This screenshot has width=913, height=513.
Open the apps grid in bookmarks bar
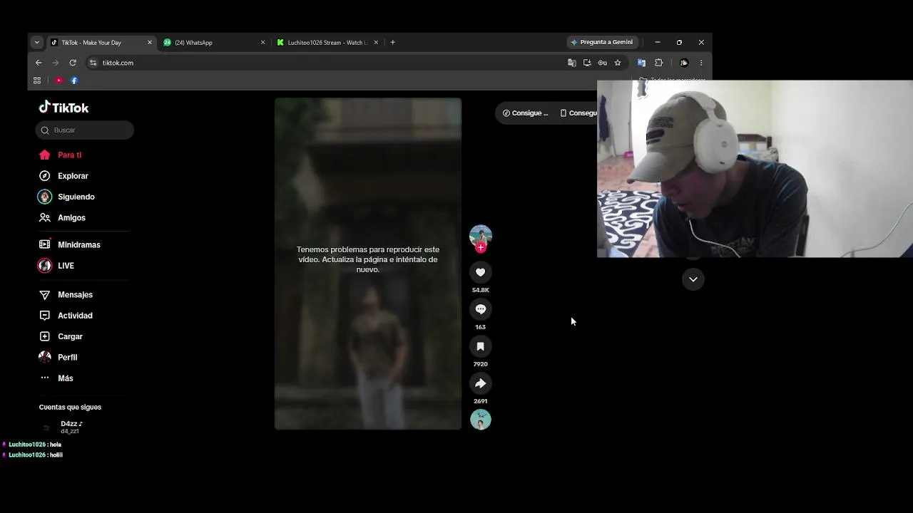pos(37,81)
